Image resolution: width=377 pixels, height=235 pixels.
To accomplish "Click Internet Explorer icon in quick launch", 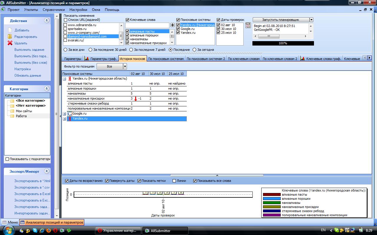I will [42, 231].
